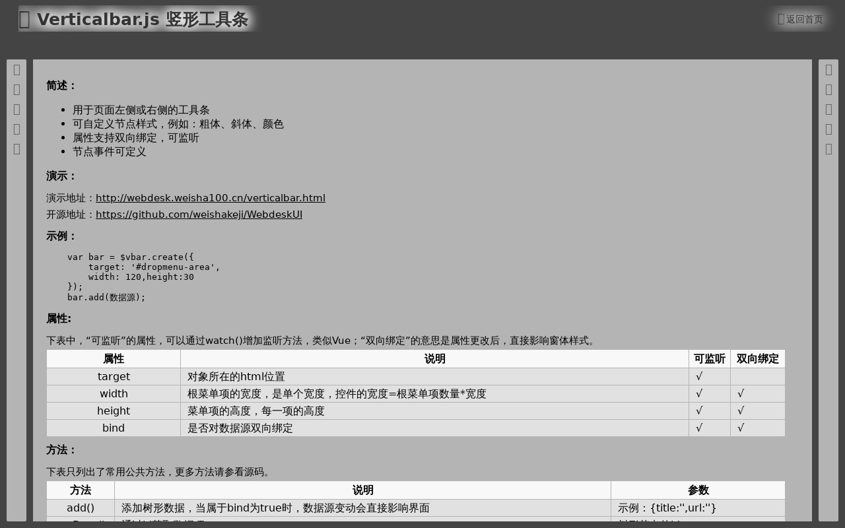Click the second icon in right vertical bar
This screenshot has width=845, height=528.
click(828, 90)
